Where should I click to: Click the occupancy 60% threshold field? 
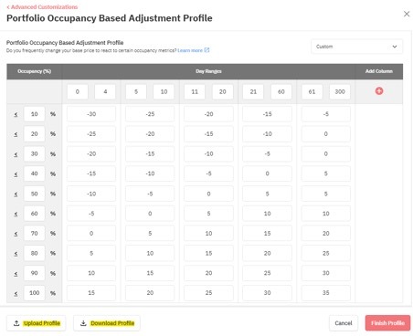[x=35, y=214]
